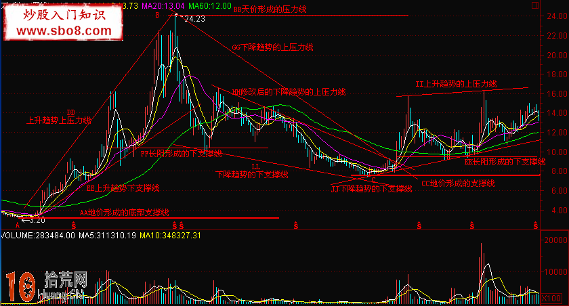Click the 24.00 price axis value
This screenshot has width=569, height=306.
(557, 16)
